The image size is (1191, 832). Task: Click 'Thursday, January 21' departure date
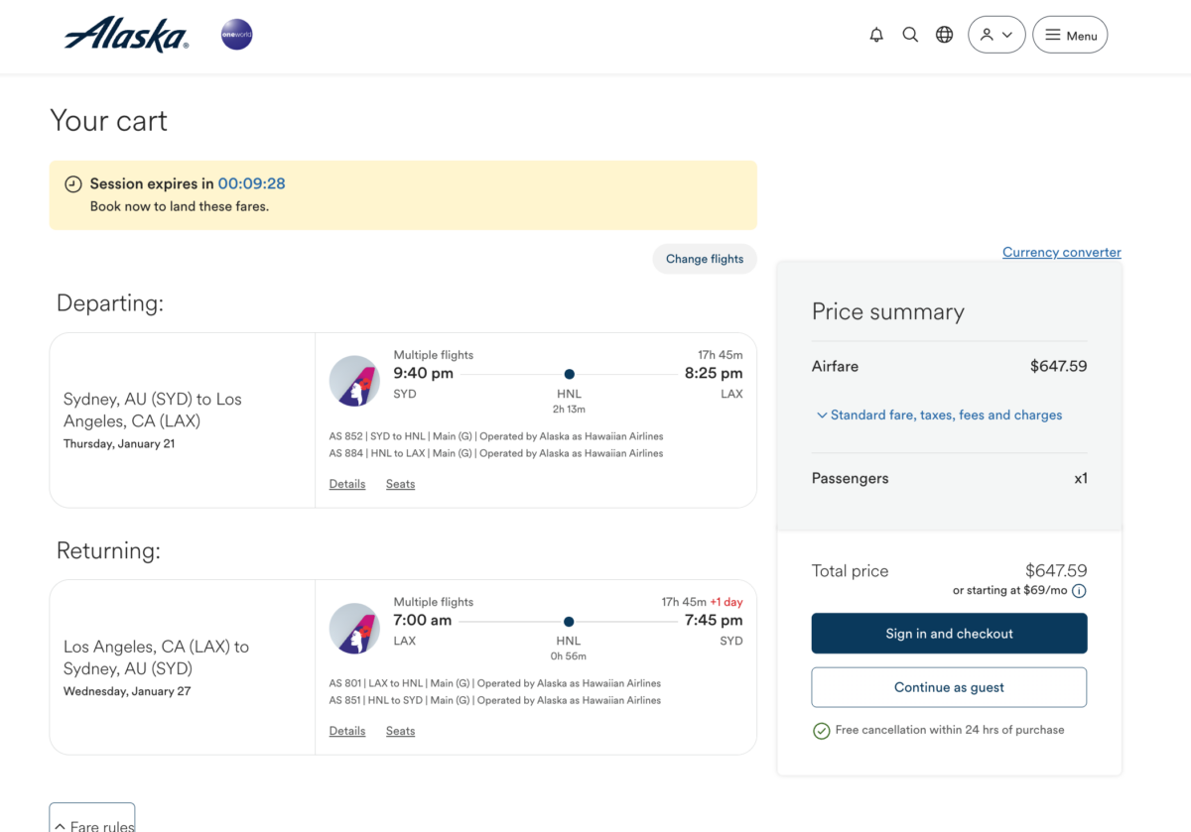coord(119,443)
